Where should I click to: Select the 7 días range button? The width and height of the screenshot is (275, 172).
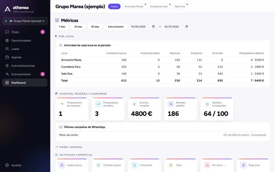point(62,27)
